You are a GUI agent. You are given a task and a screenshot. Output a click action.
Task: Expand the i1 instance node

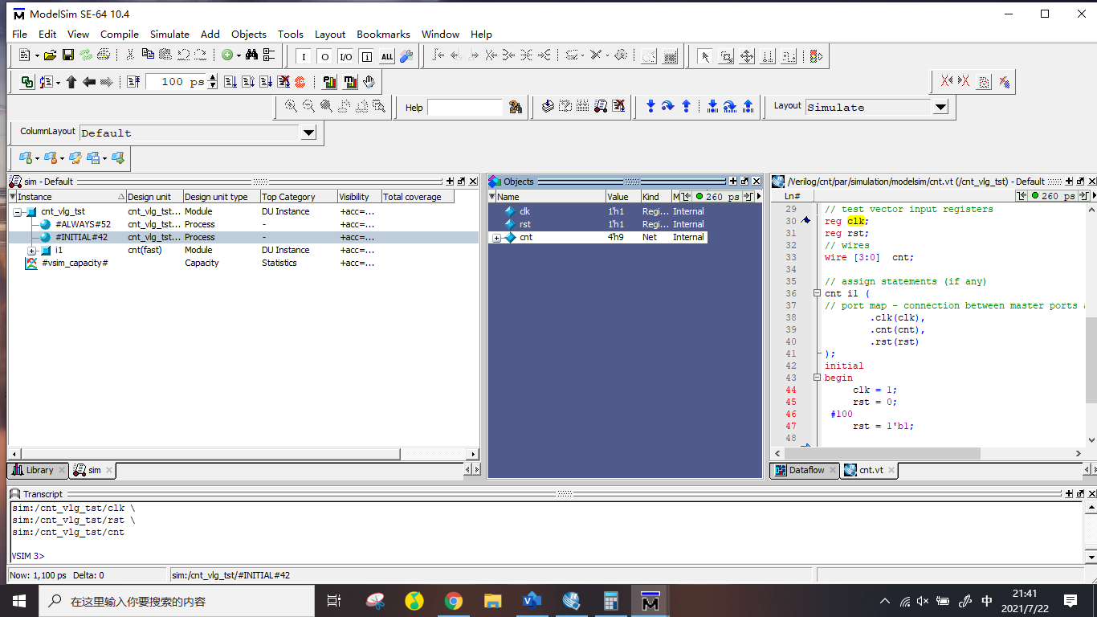coord(32,250)
